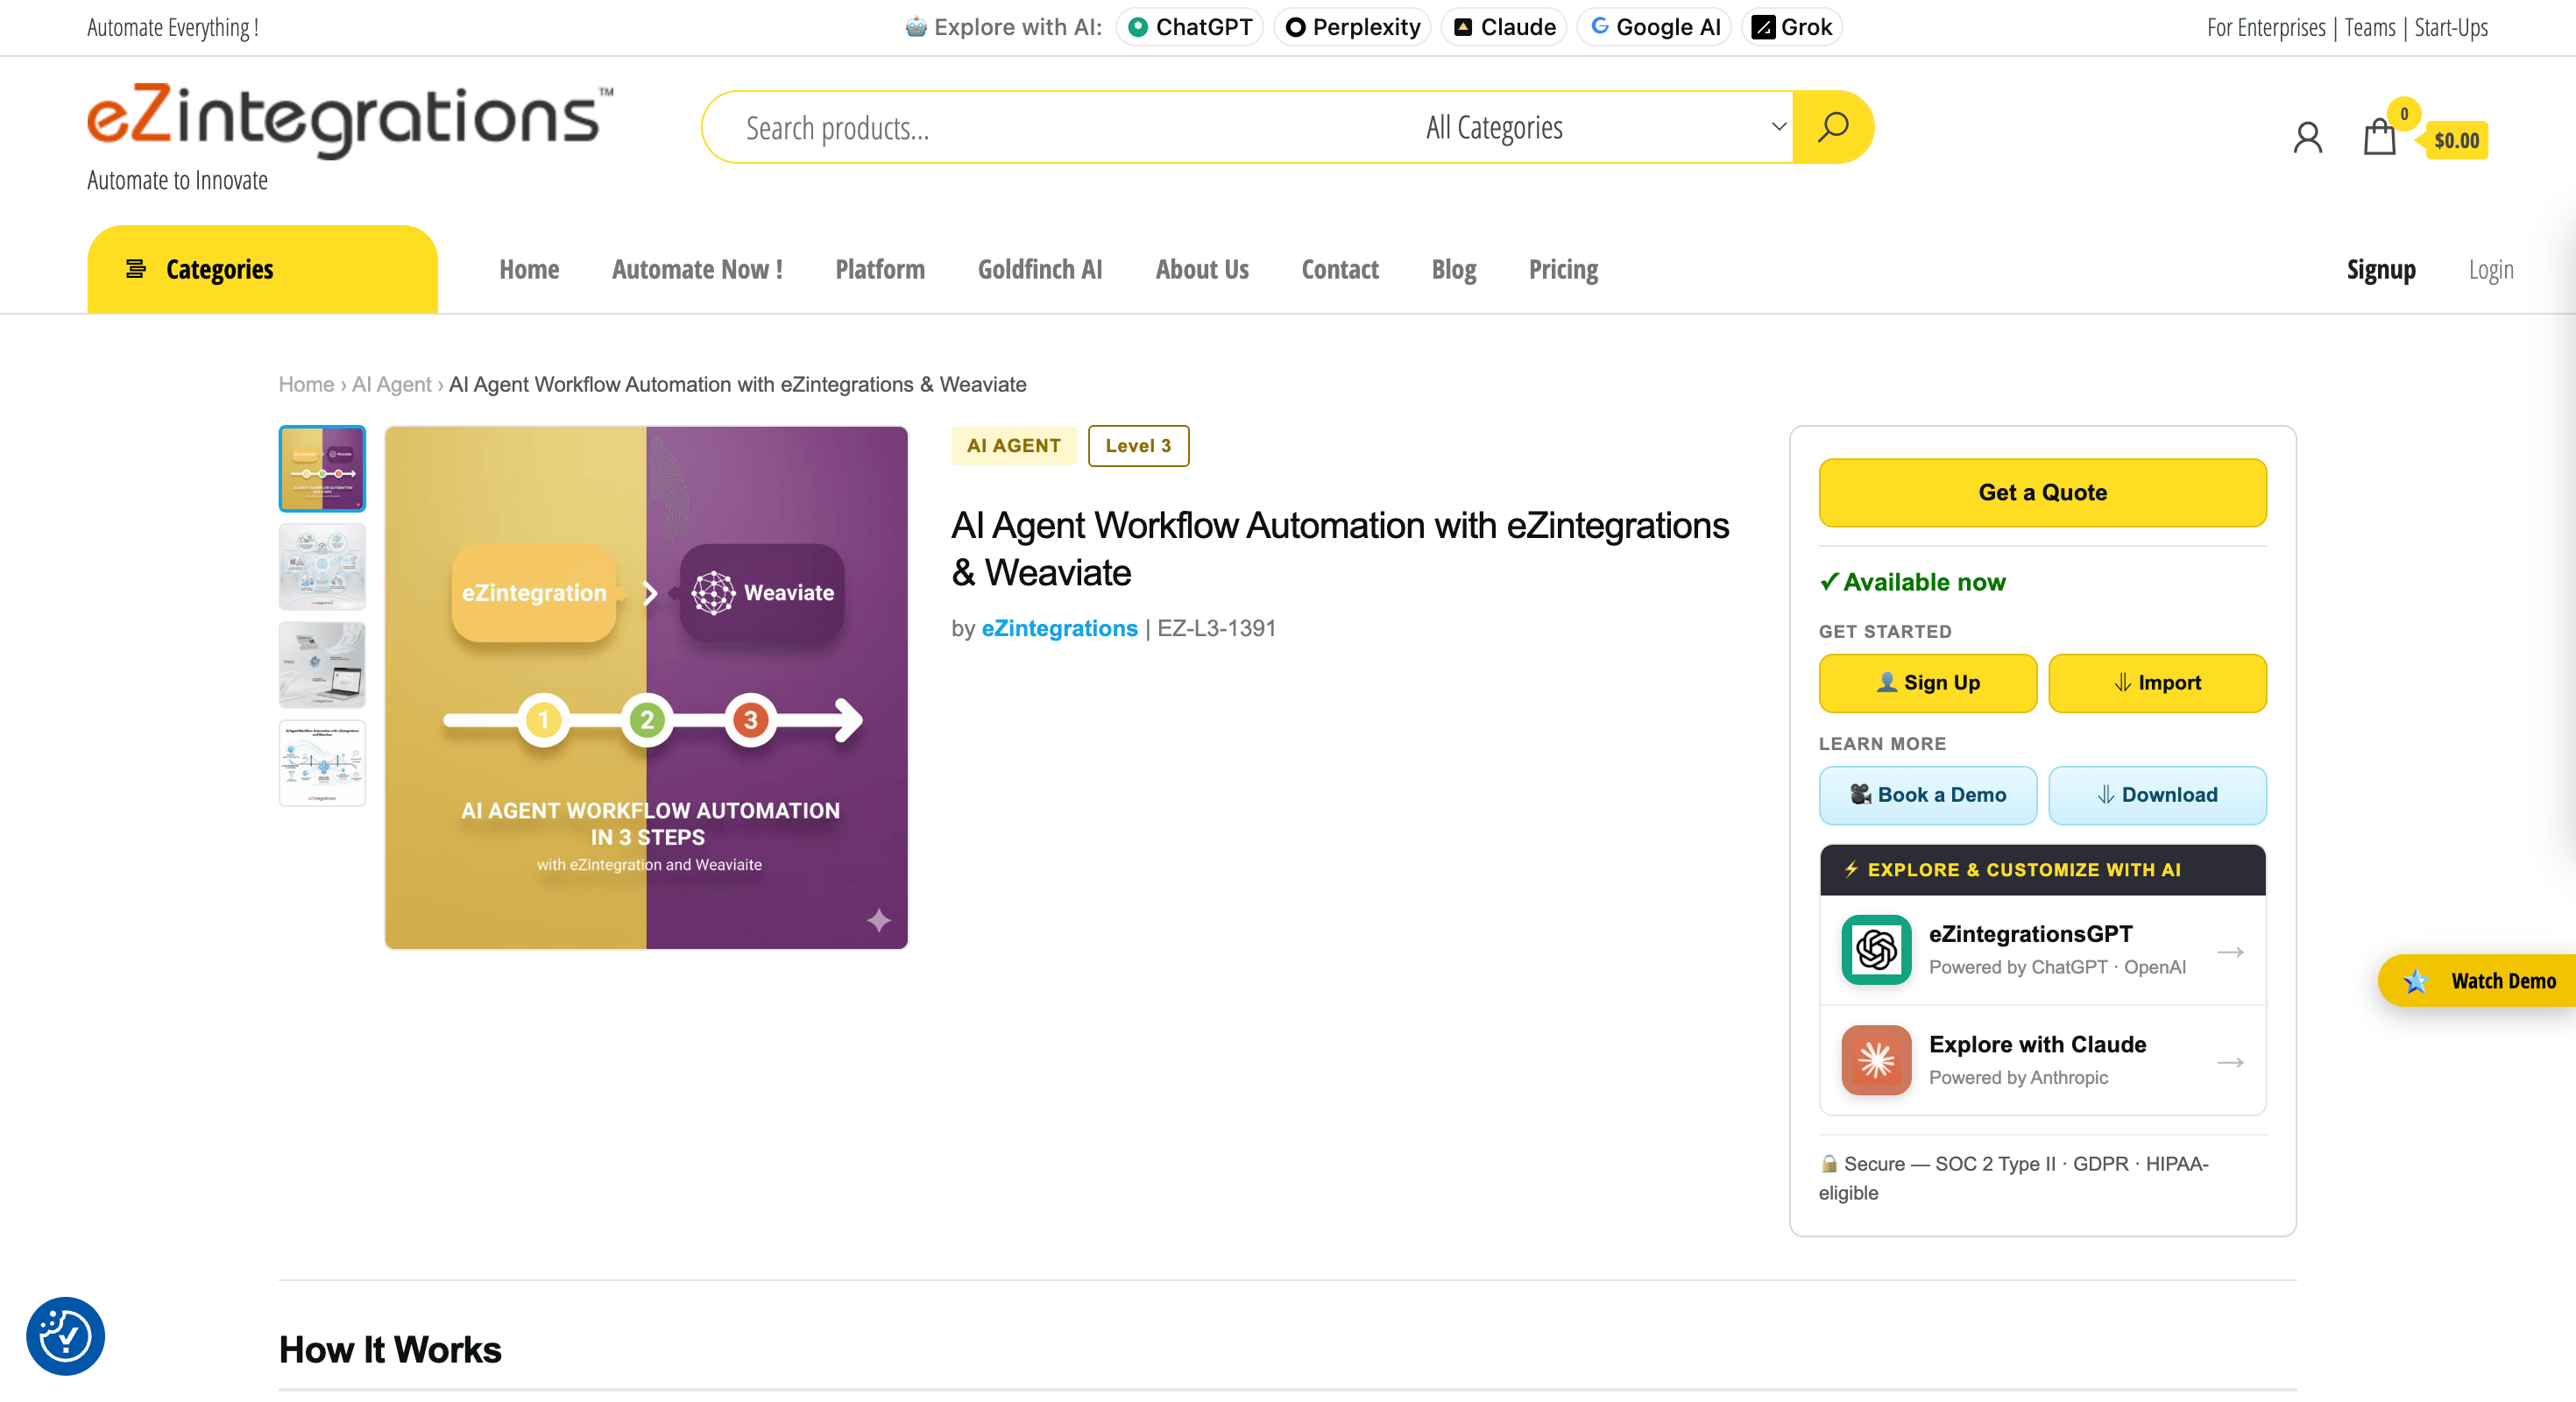Click the search magnifier icon button
This screenshot has height=1402, width=2576.
point(1832,127)
